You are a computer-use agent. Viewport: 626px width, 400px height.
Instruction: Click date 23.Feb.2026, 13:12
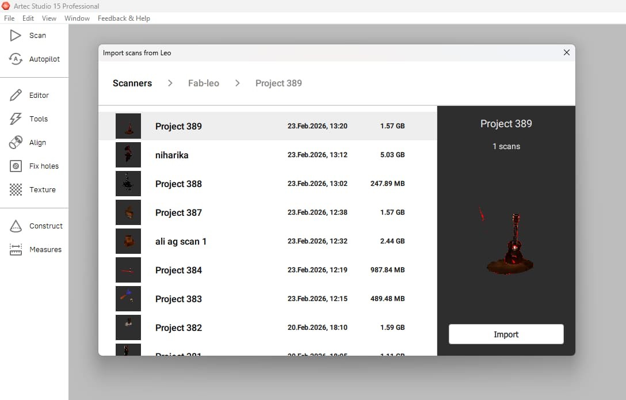318,155
